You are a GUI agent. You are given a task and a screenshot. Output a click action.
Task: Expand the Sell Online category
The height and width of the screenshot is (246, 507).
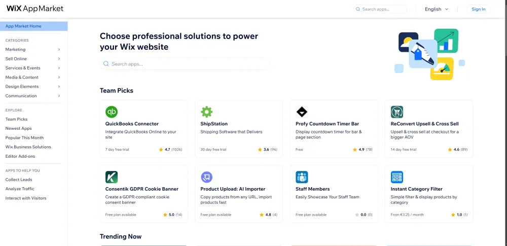tap(33, 59)
